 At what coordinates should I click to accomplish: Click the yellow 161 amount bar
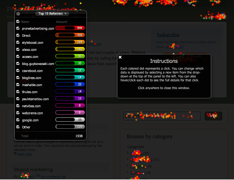point(70,49)
